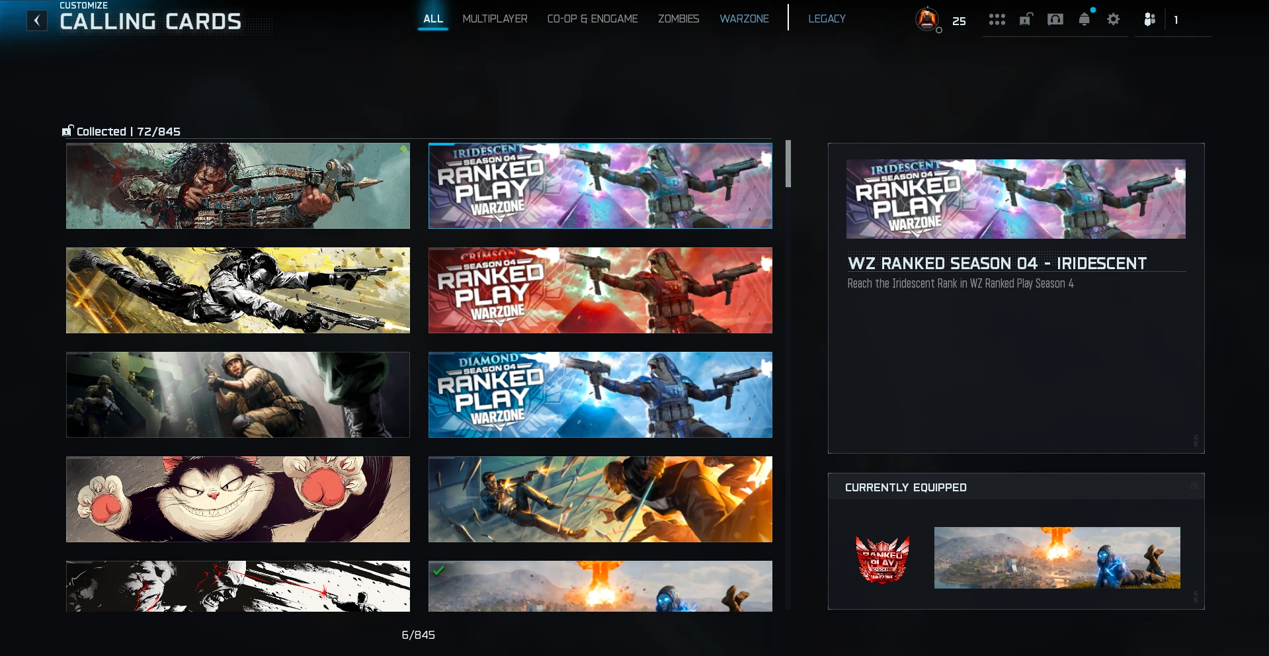
Task: Click the "Collected | 72/845" label
Action: pos(128,132)
